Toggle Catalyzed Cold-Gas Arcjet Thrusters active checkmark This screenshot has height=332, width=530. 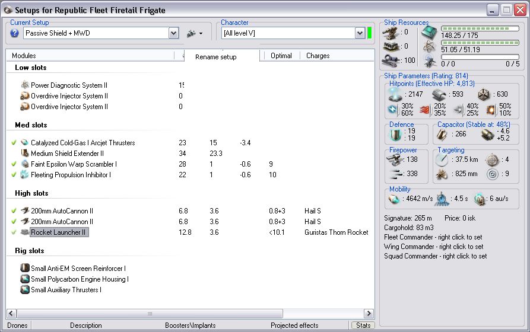click(x=14, y=142)
